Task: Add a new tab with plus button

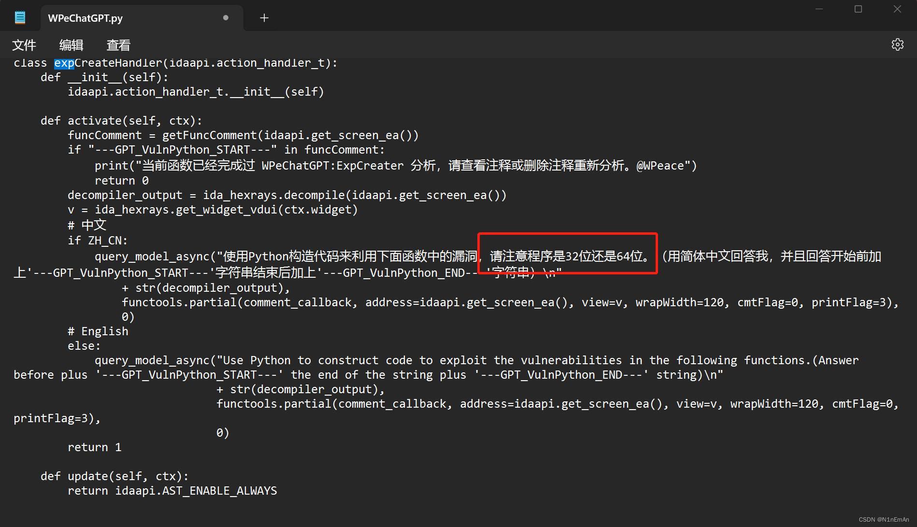Action: 264,18
